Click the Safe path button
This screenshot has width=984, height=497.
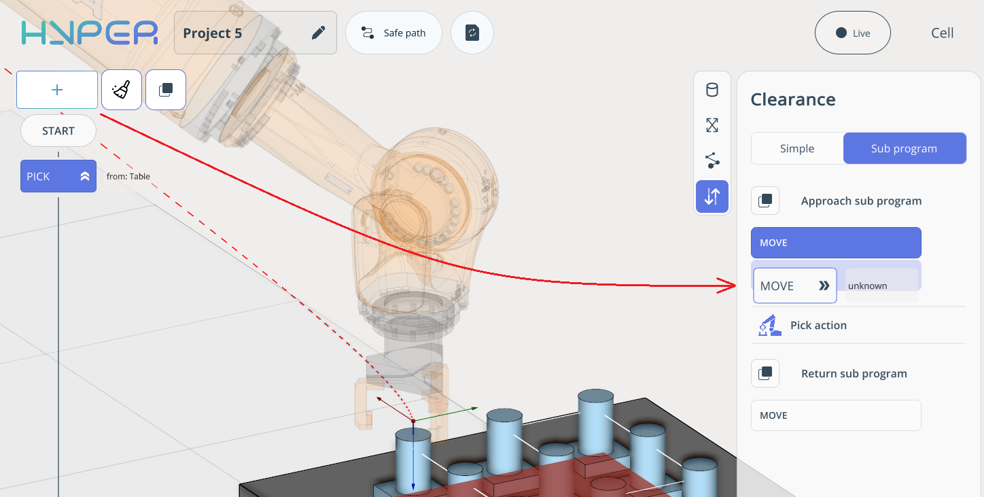pyautogui.click(x=394, y=33)
